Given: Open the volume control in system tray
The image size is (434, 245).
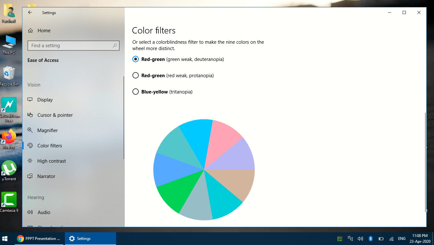Looking at the screenshot, I should (x=360, y=239).
